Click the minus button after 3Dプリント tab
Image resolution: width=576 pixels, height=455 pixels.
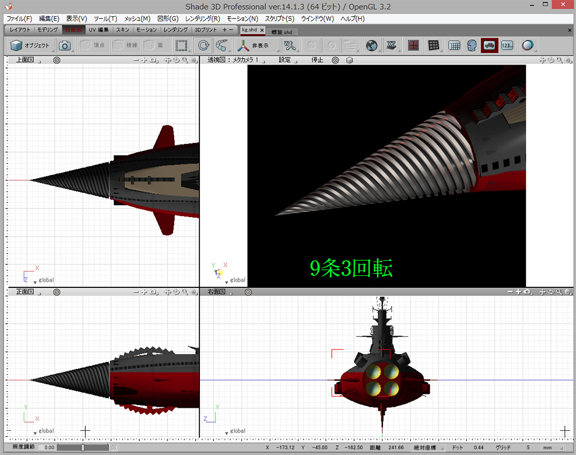coord(231,30)
